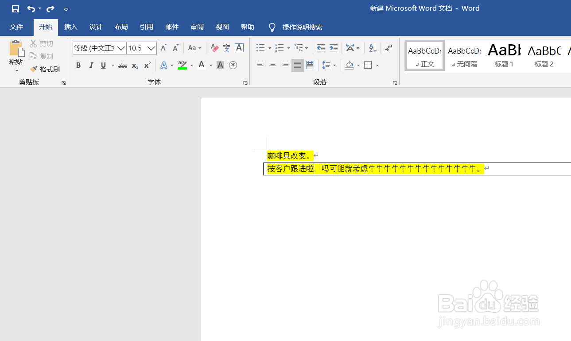Click the enclosed character (字) icon
Viewport: 571px width, 341px height.
click(233, 66)
